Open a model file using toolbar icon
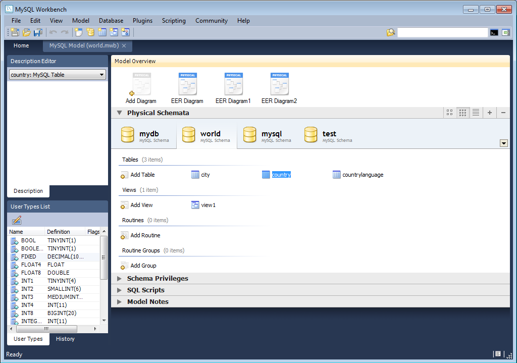This screenshot has height=363, width=517. [x=26, y=32]
